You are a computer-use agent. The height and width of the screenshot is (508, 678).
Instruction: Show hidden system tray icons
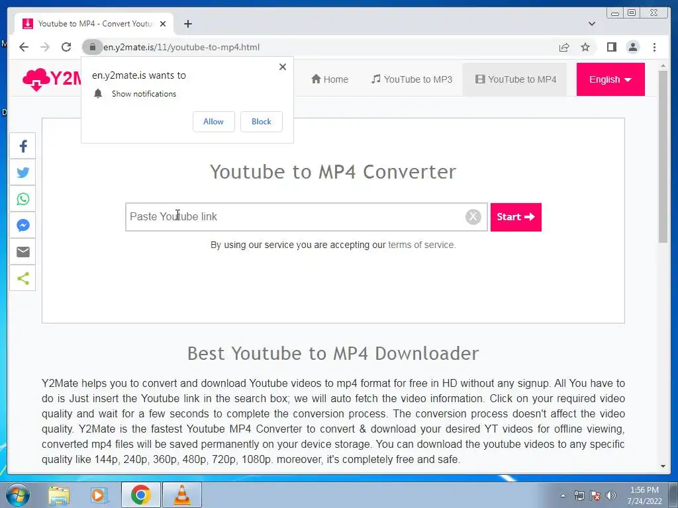(x=563, y=495)
